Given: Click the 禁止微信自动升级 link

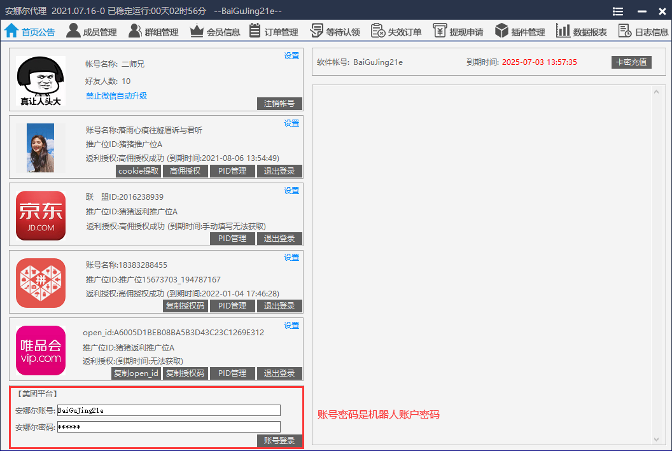Looking at the screenshot, I should coord(116,95).
